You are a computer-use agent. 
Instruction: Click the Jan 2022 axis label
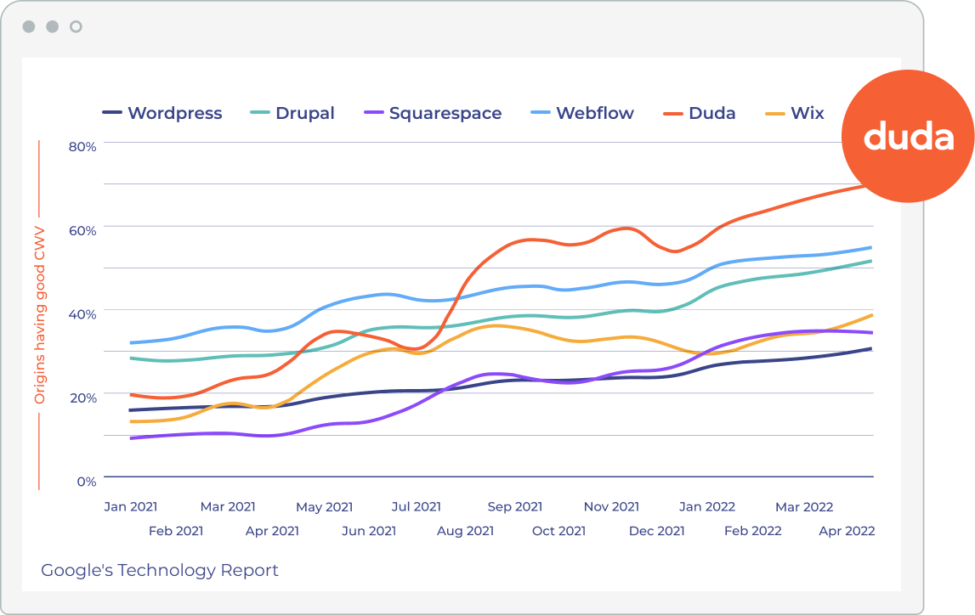[707, 507]
